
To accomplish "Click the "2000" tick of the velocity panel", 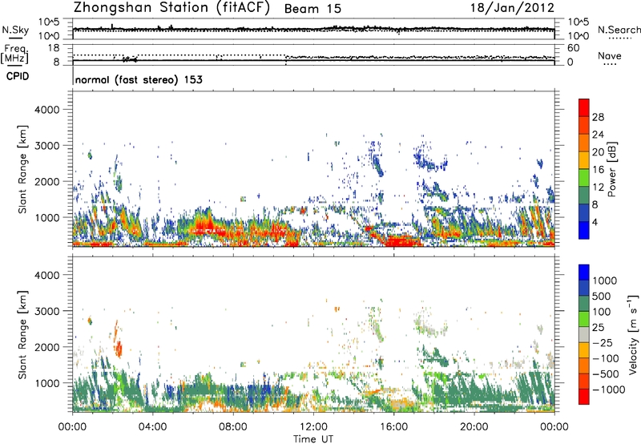I will (x=46, y=347).
